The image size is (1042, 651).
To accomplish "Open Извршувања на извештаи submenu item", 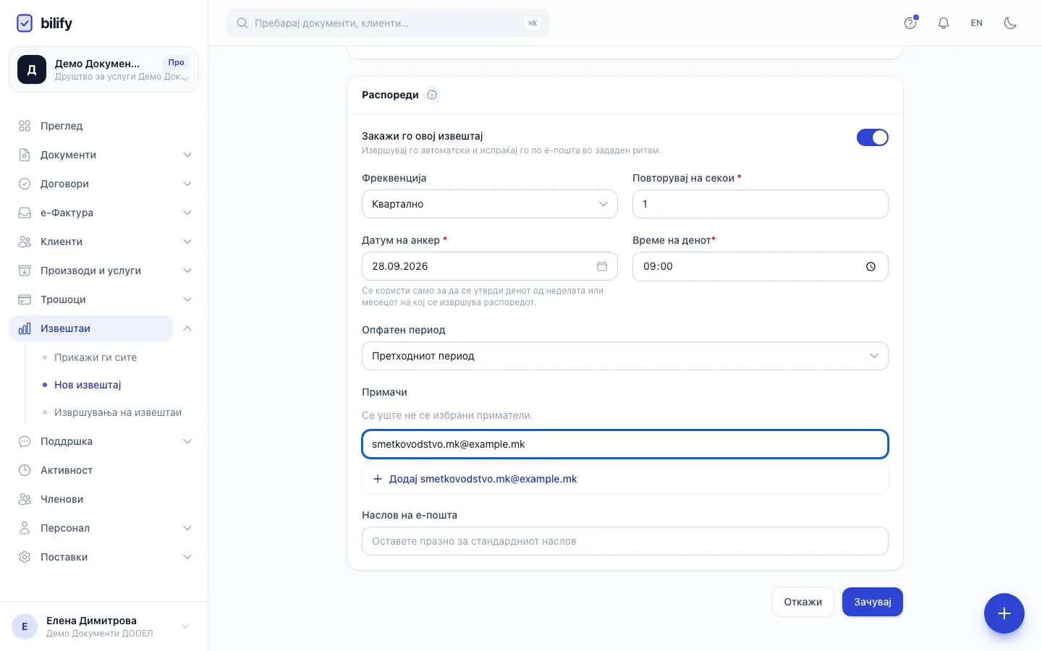I will [x=118, y=412].
